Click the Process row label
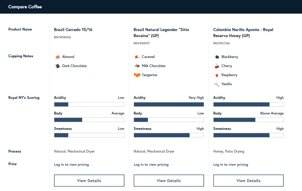This screenshot has height=191, width=302. click(15, 151)
